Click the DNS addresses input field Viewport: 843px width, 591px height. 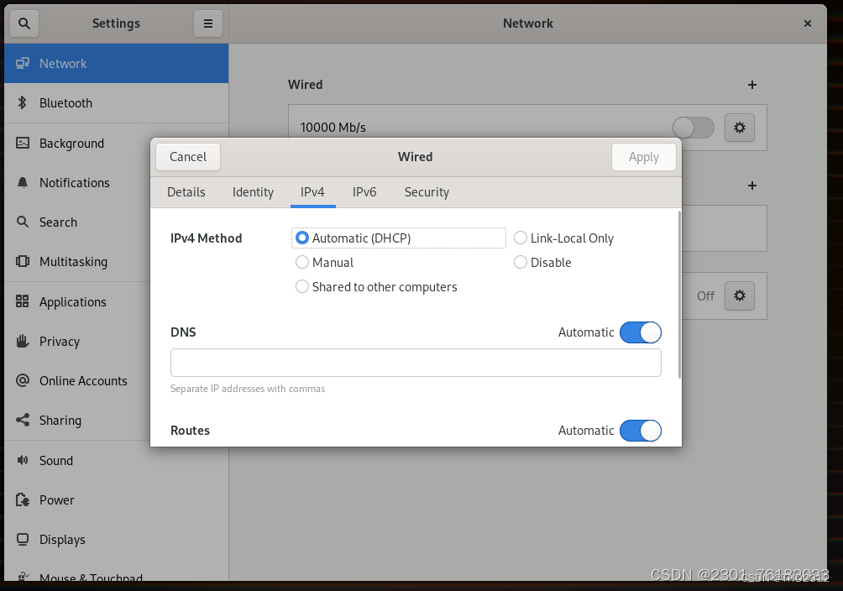click(x=416, y=363)
